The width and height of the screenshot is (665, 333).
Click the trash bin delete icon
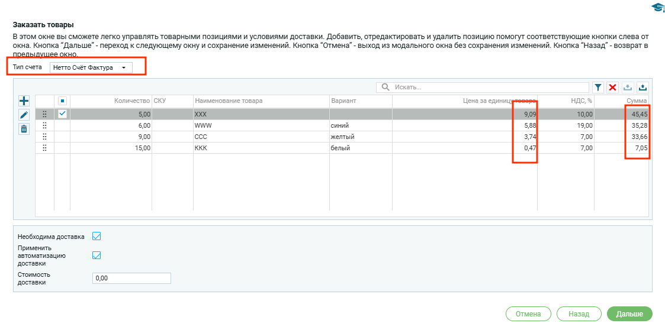tap(24, 129)
